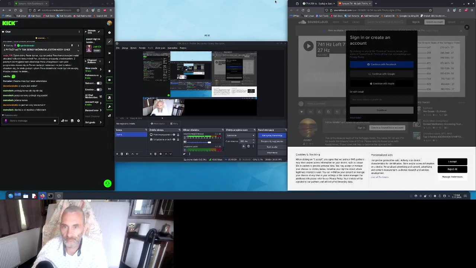Image resolution: width=476 pixels, height=268 pixels.
Task: Click Tryb studia button in OBS
Action: click(x=272, y=147)
